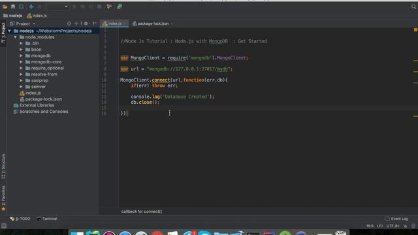This screenshot has height=235, width=418.
Task: Click the Terminal app in macOS dock
Action: coord(253,234)
